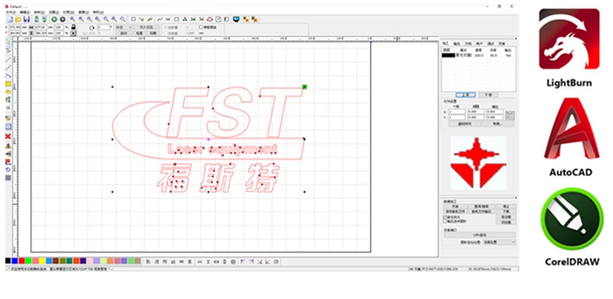Click the LightBurn dragon logo

pos(569,39)
